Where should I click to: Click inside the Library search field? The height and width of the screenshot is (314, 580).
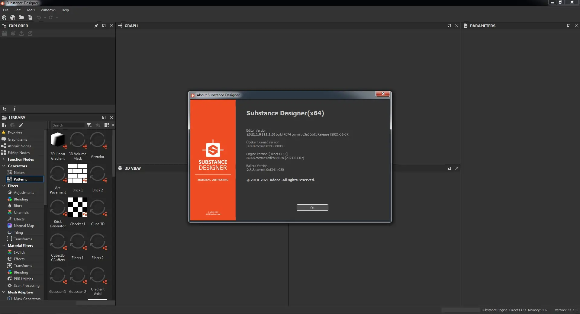(x=68, y=125)
